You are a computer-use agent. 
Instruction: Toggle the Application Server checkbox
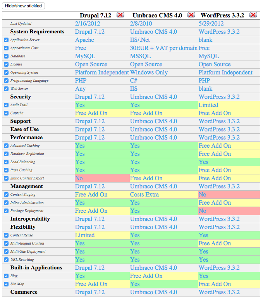6,40
